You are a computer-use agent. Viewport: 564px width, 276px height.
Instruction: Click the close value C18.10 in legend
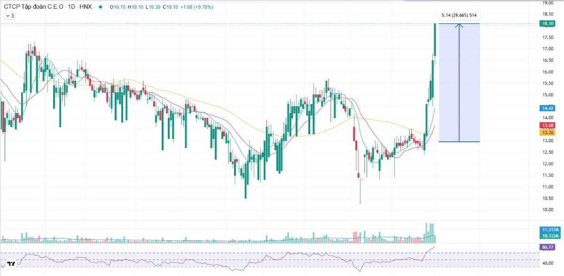coord(171,7)
